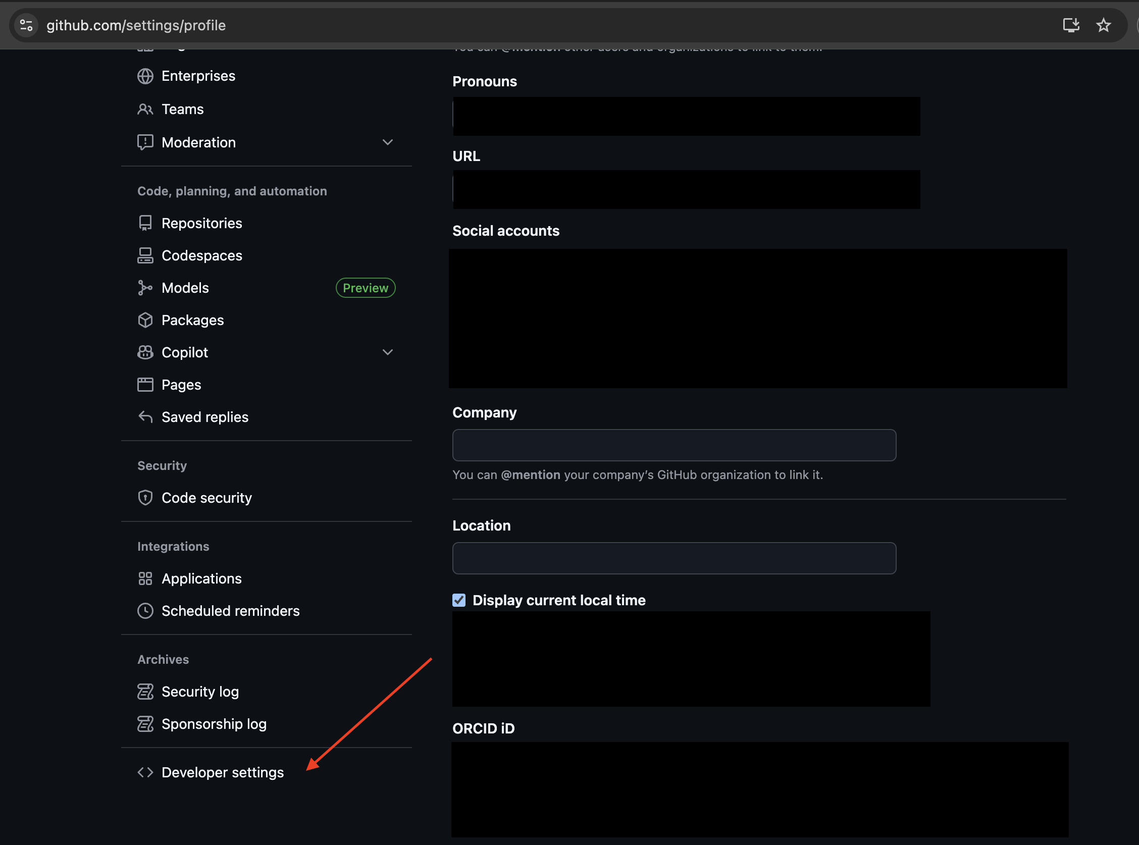Click inside the Location input field
The height and width of the screenshot is (845, 1139).
[x=673, y=558]
